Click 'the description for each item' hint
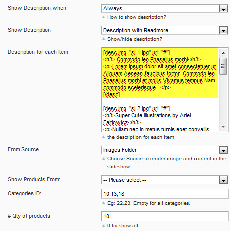The height and width of the screenshot is (231, 230). click(x=141, y=137)
